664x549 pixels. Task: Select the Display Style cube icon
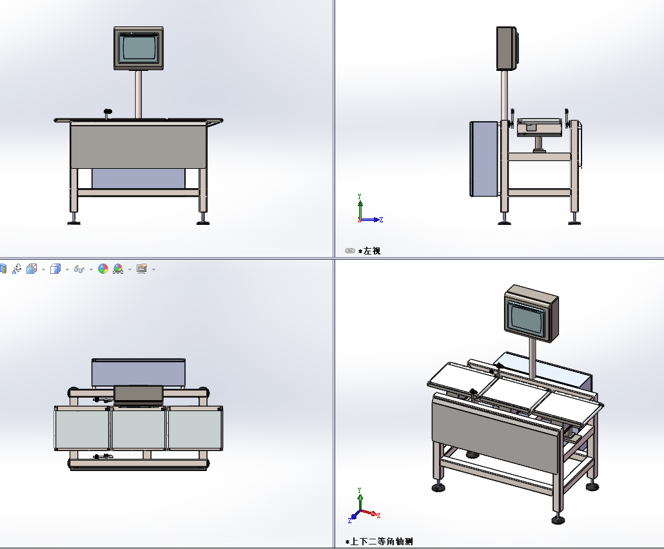[x=55, y=269]
